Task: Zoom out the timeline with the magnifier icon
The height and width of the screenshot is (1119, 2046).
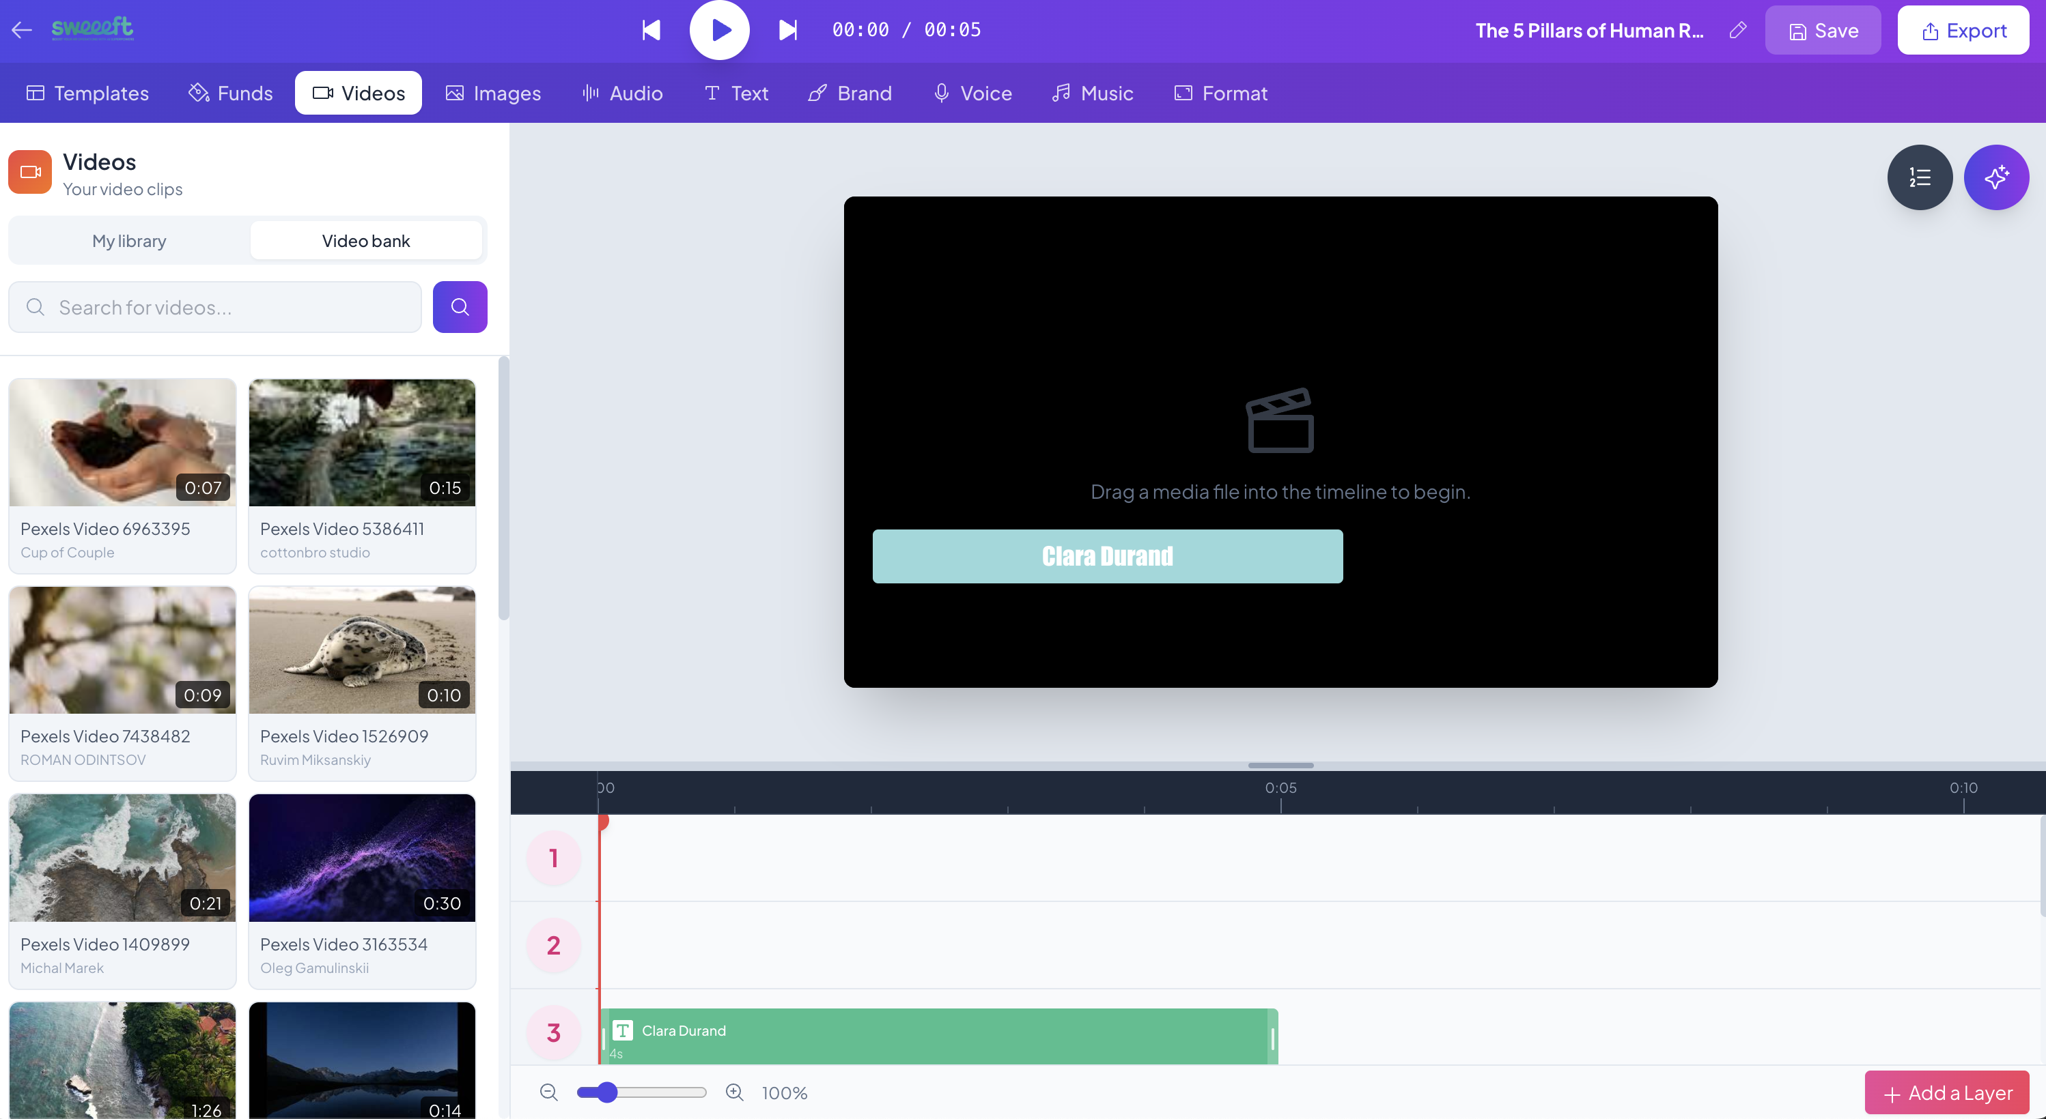Action: tap(549, 1092)
